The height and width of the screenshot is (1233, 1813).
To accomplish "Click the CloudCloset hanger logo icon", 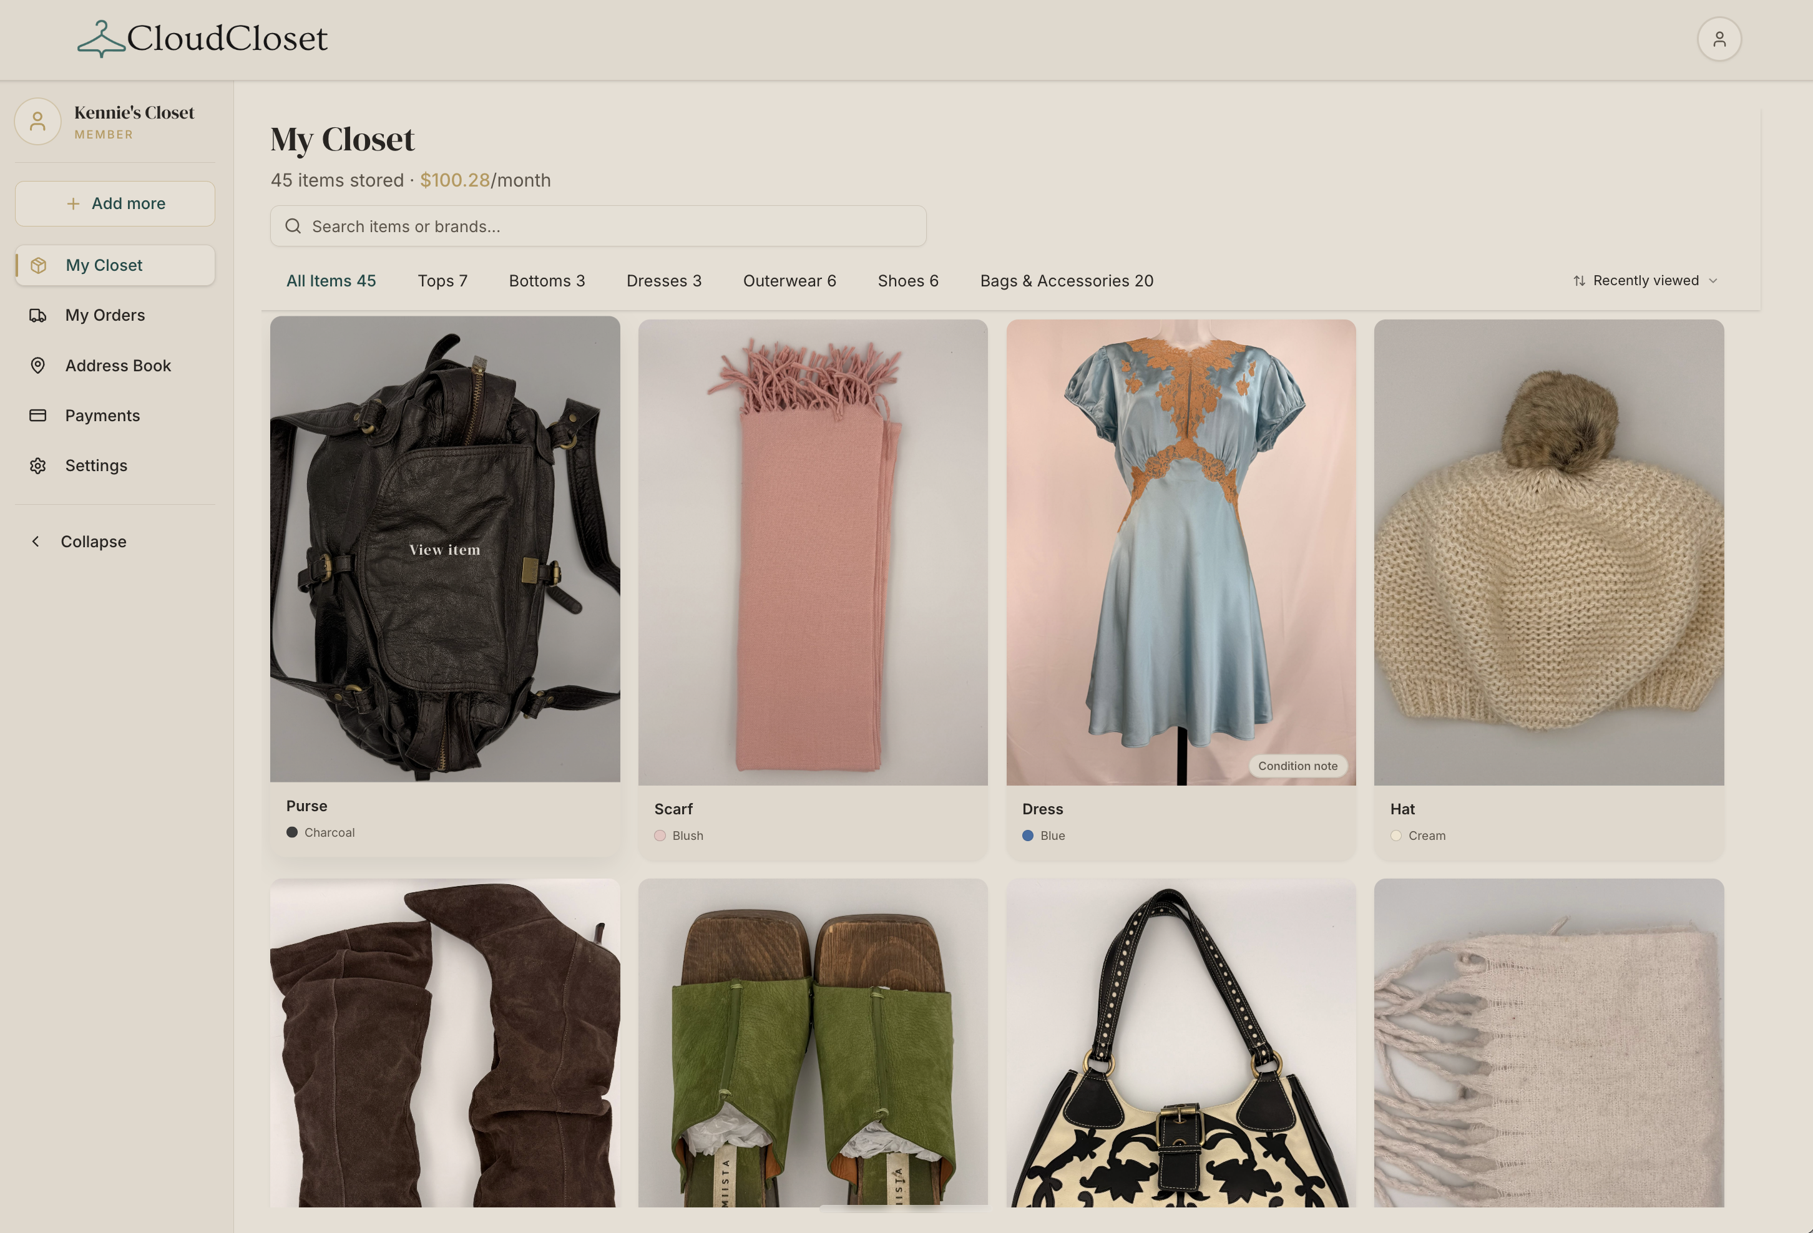I will tap(101, 39).
